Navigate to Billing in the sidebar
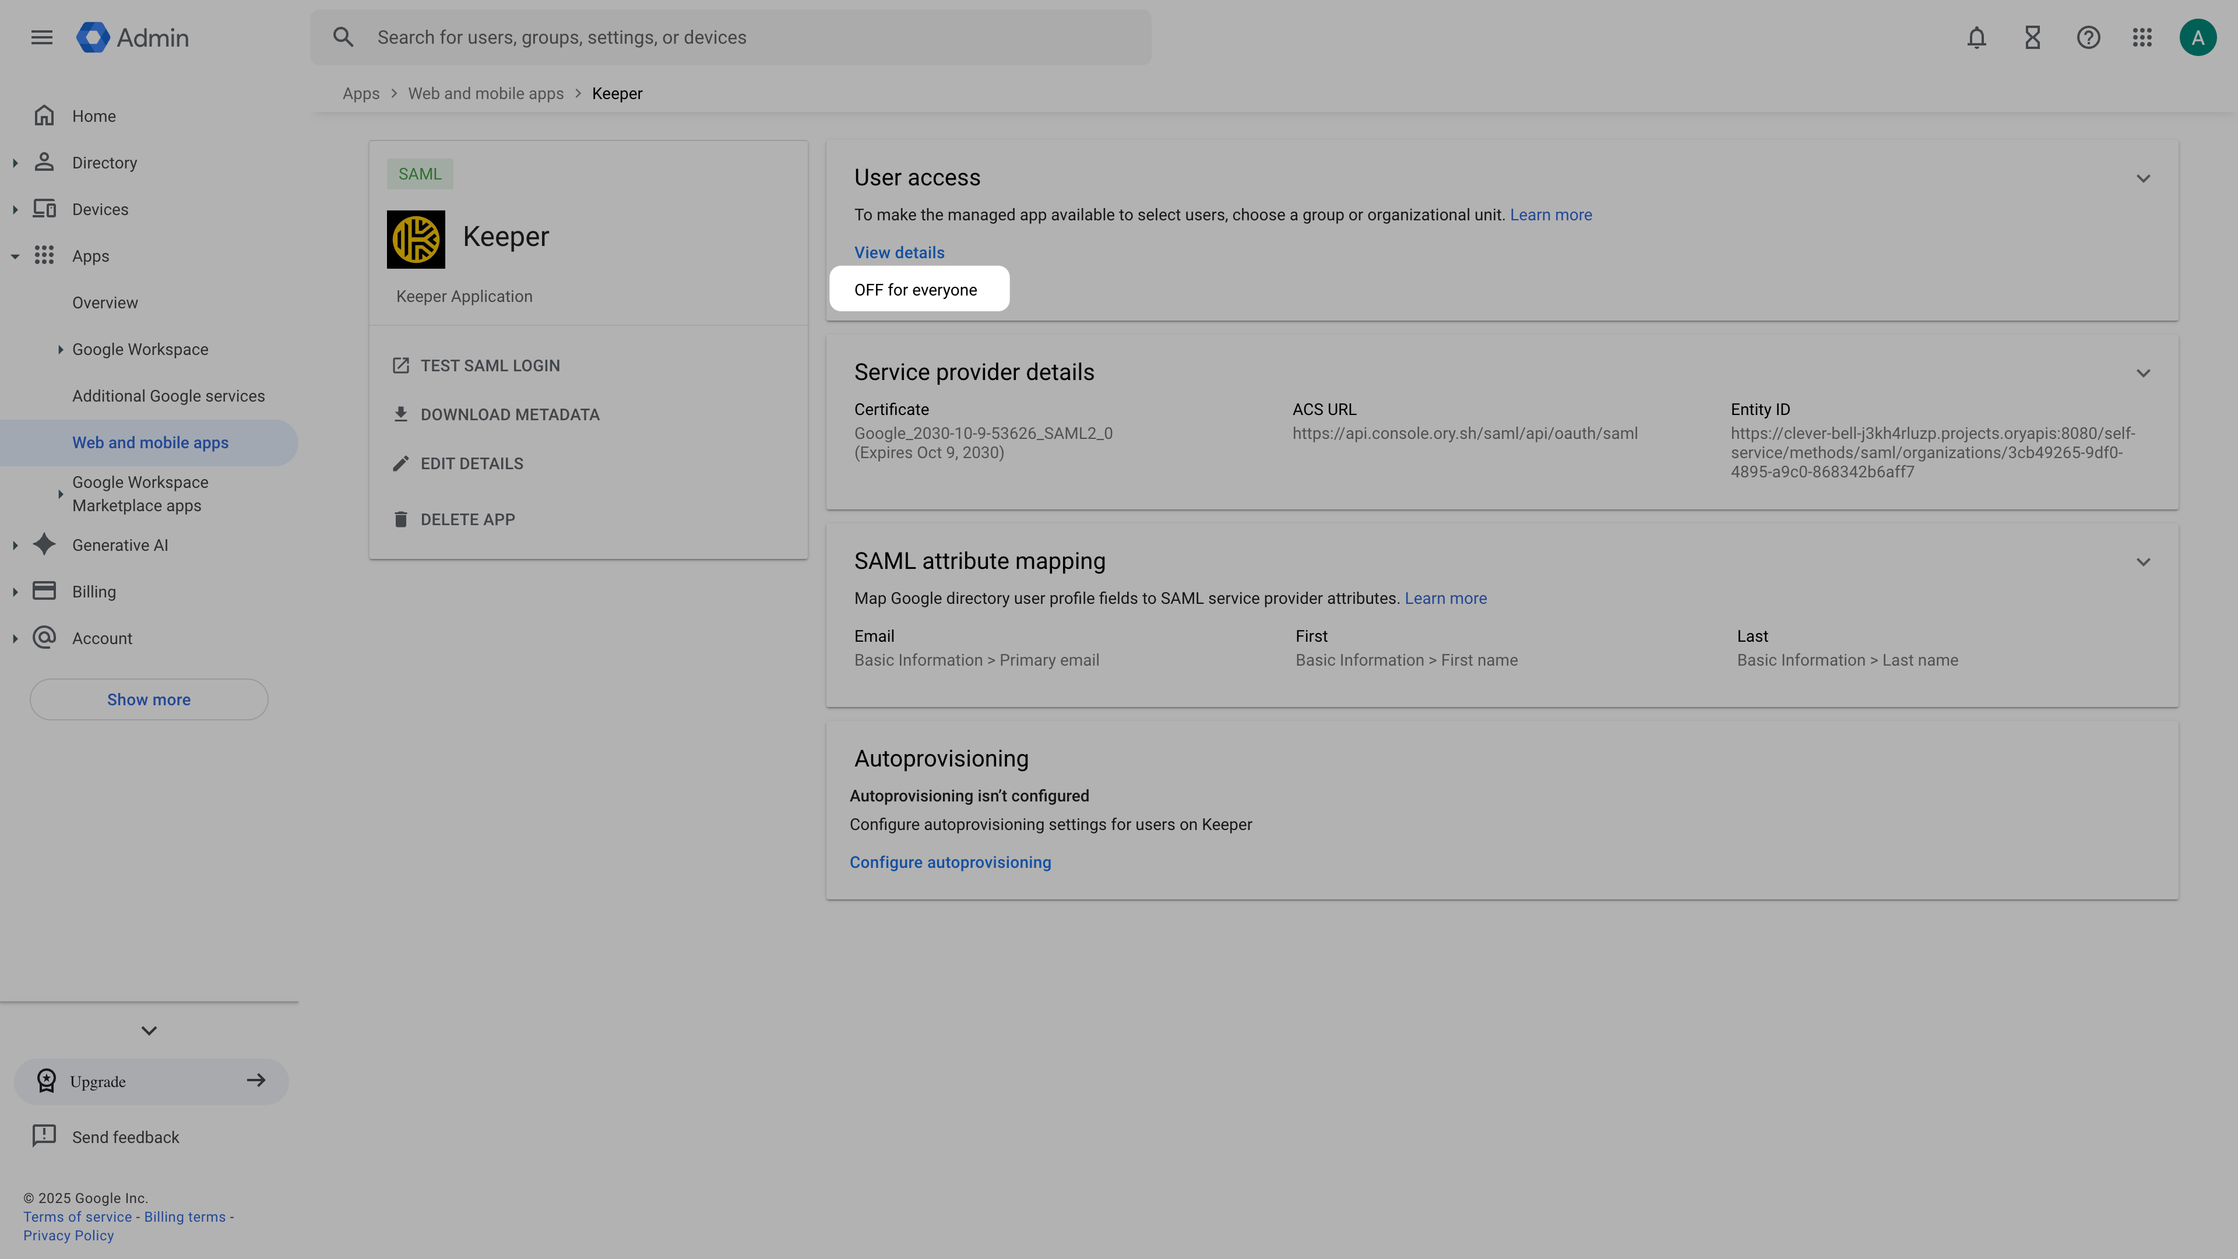This screenshot has width=2238, height=1259. click(94, 591)
